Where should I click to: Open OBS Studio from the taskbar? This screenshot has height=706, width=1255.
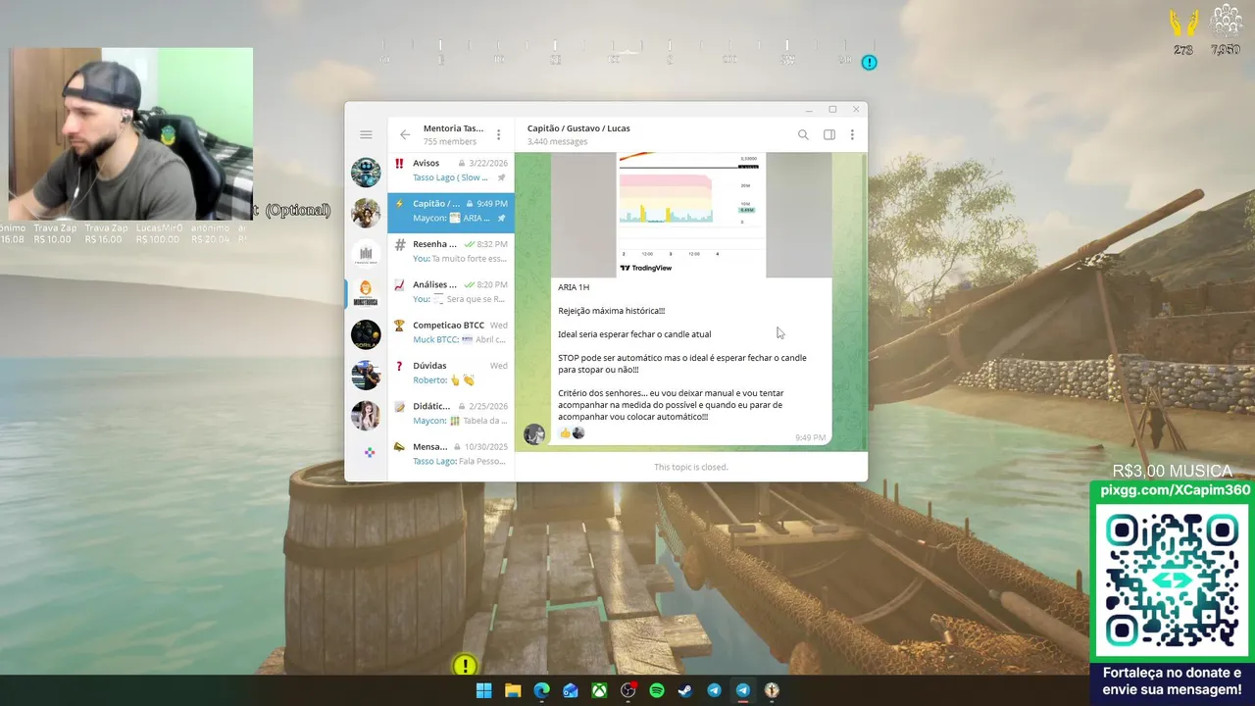pos(628,690)
